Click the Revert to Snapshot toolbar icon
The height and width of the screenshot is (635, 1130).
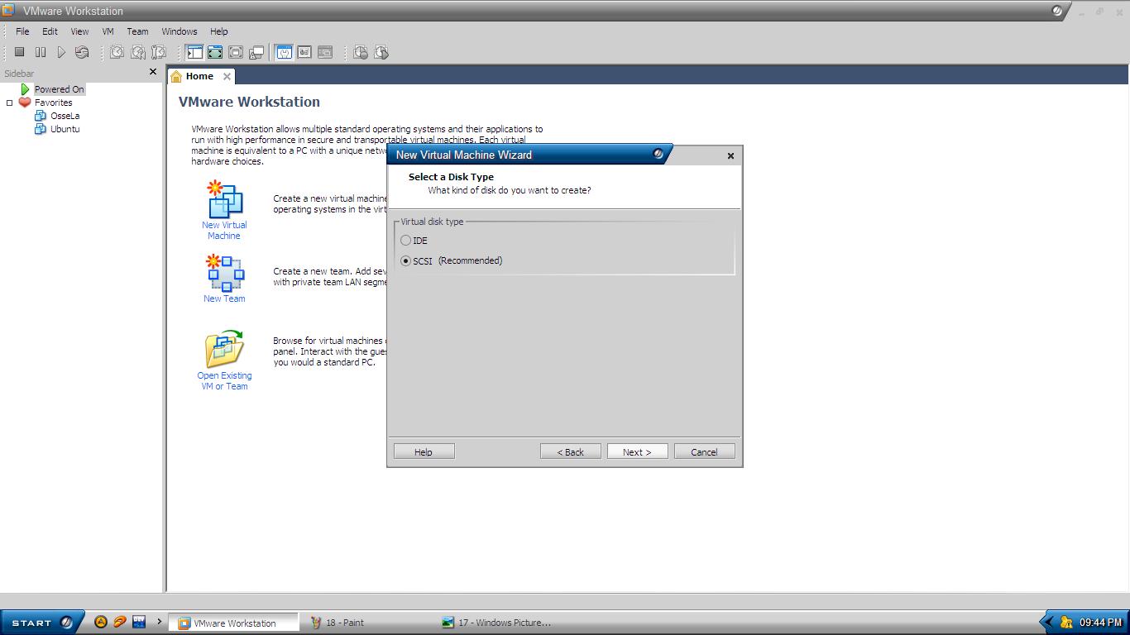(138, 52)
